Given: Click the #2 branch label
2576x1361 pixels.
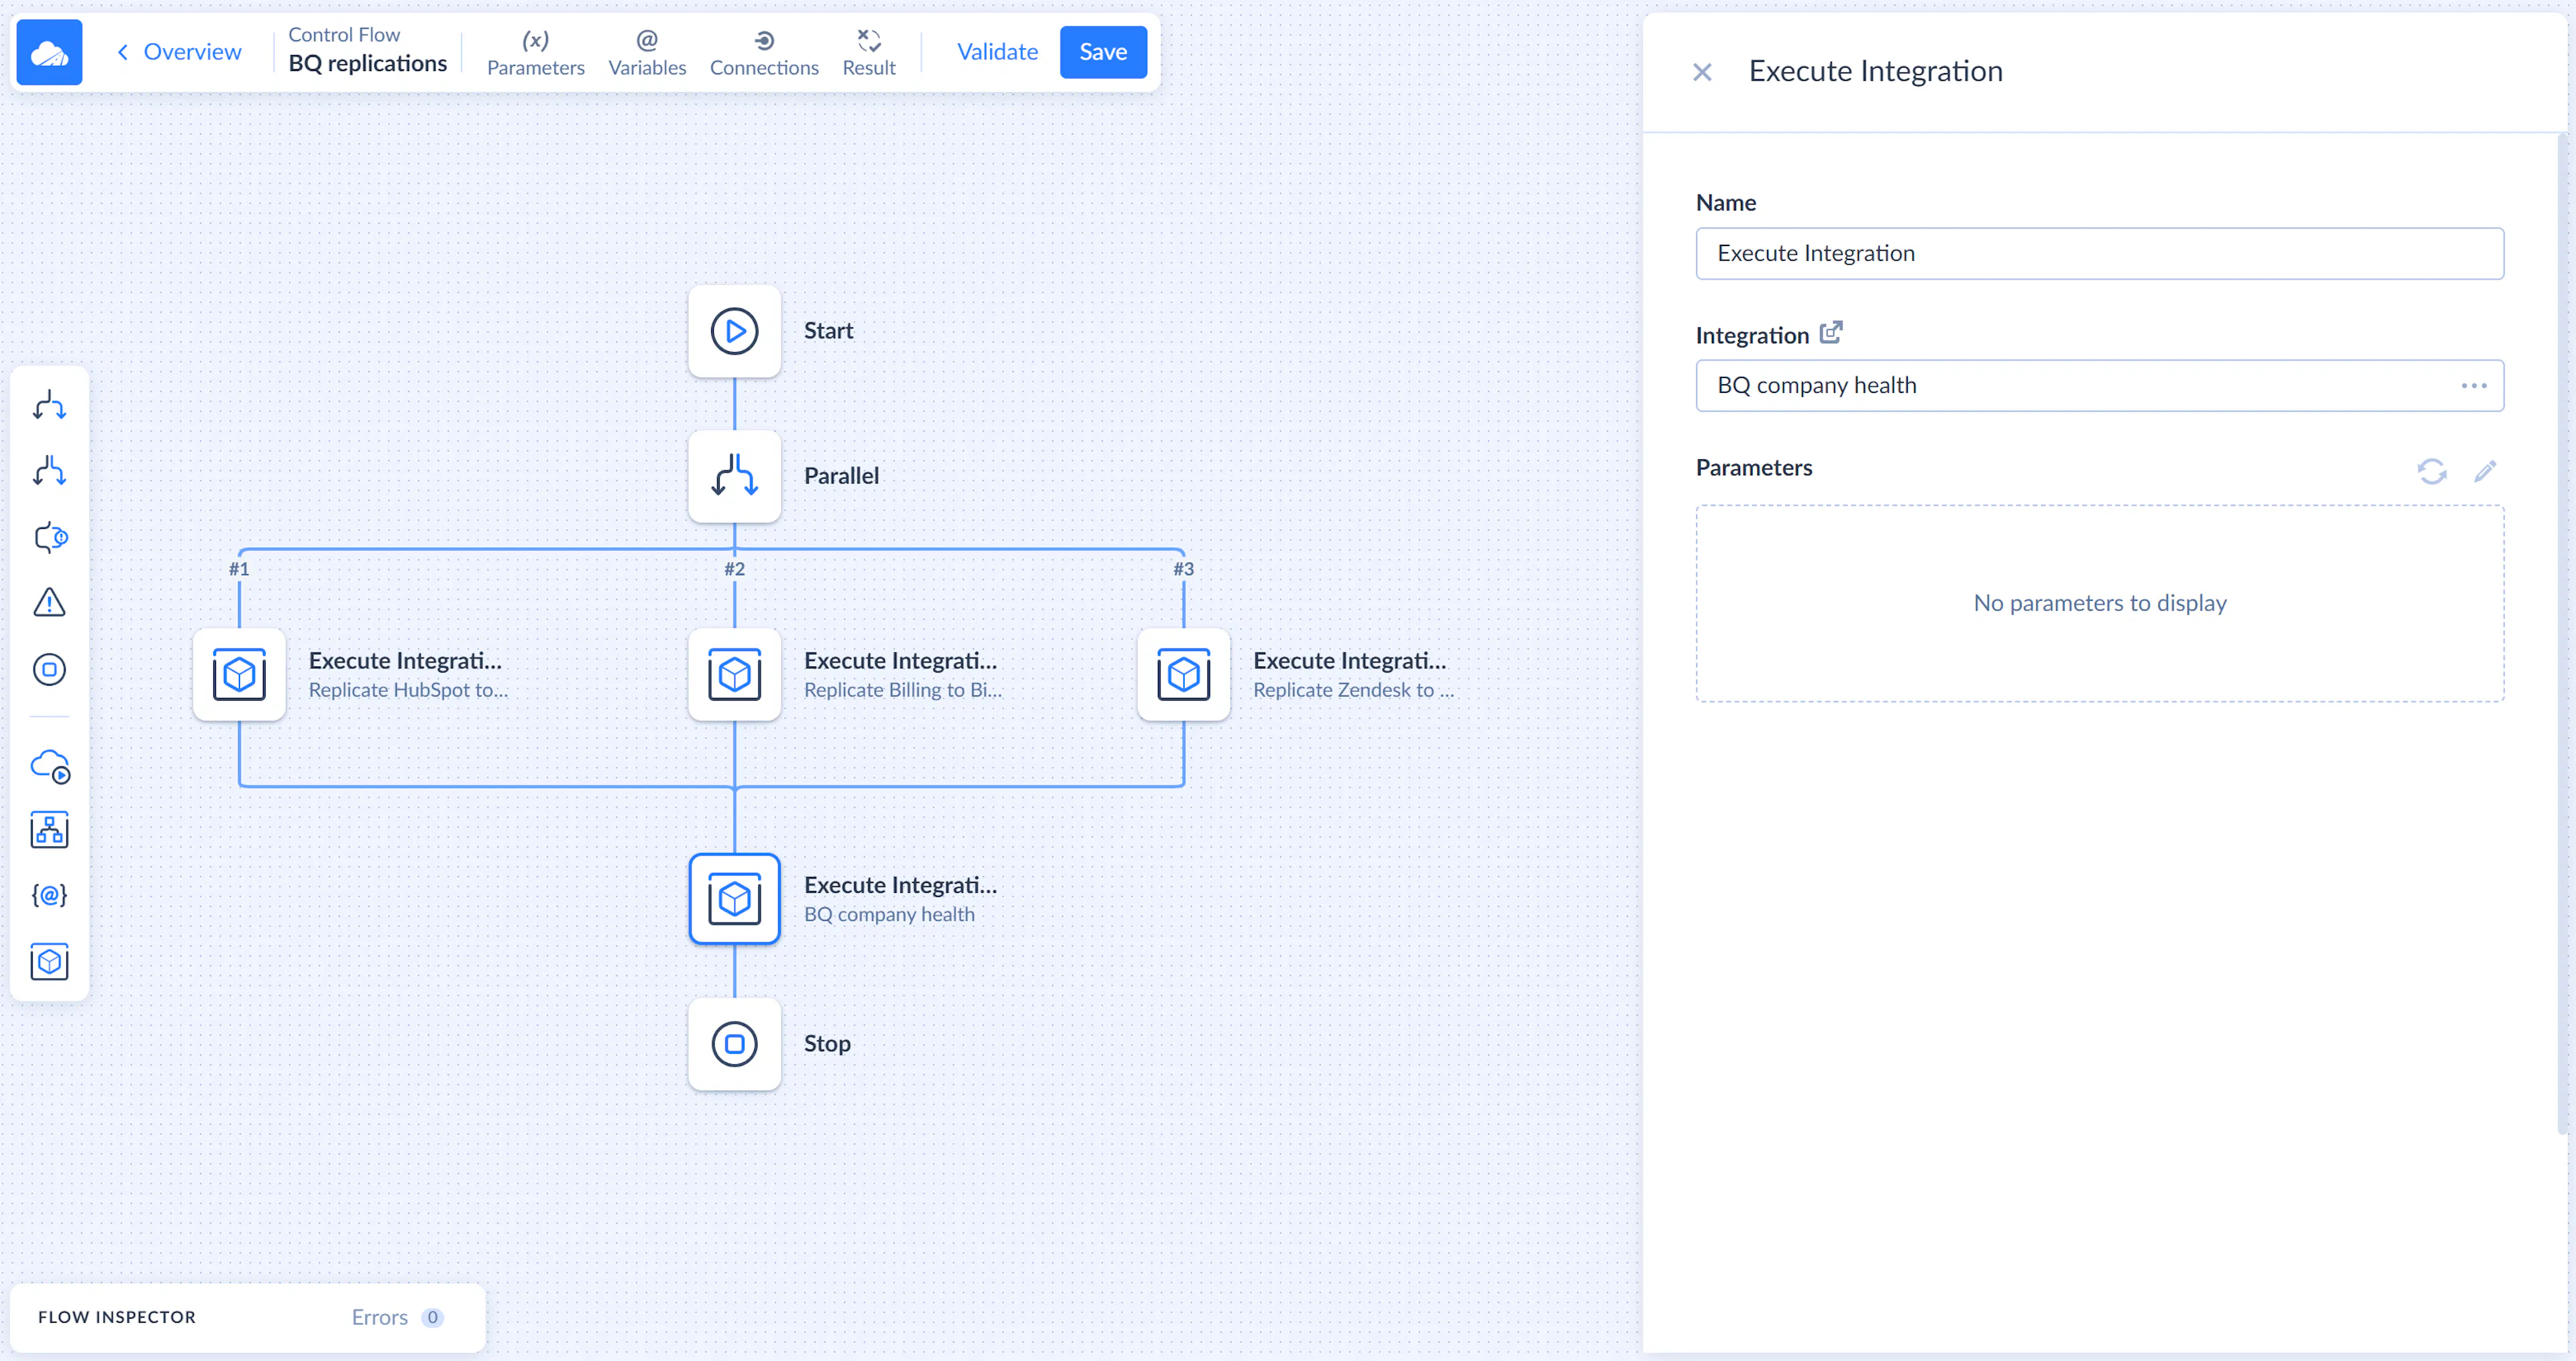Looking at the screenshot, I should 735,569.
